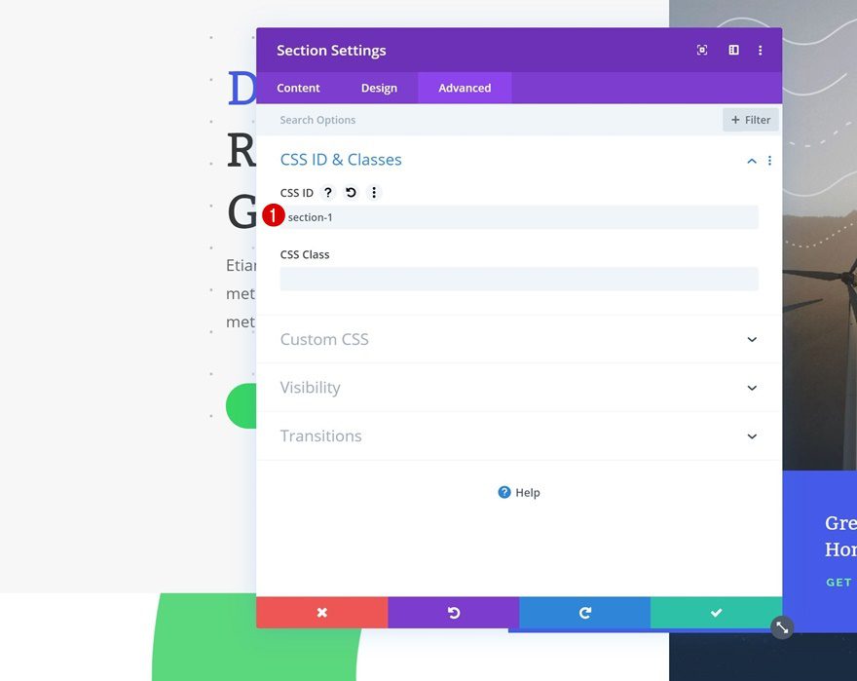
Task: Click the empty CSS Class input field
Action: (x=519, y=279)
